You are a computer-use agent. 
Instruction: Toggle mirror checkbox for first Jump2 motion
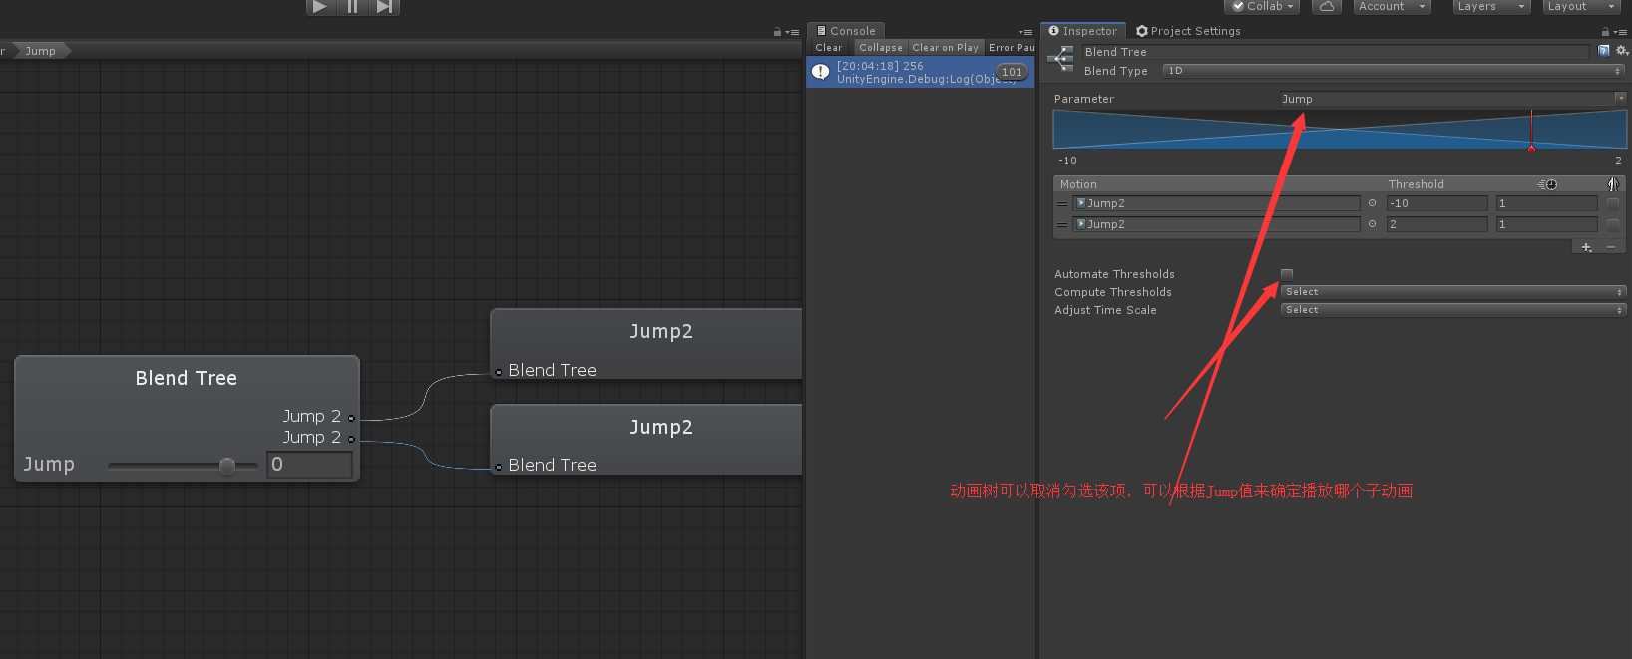point(1612,203)
